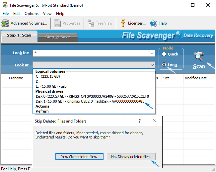Sort by the Filename column header
Screen dimensions: 216x172
coord(16,78)
